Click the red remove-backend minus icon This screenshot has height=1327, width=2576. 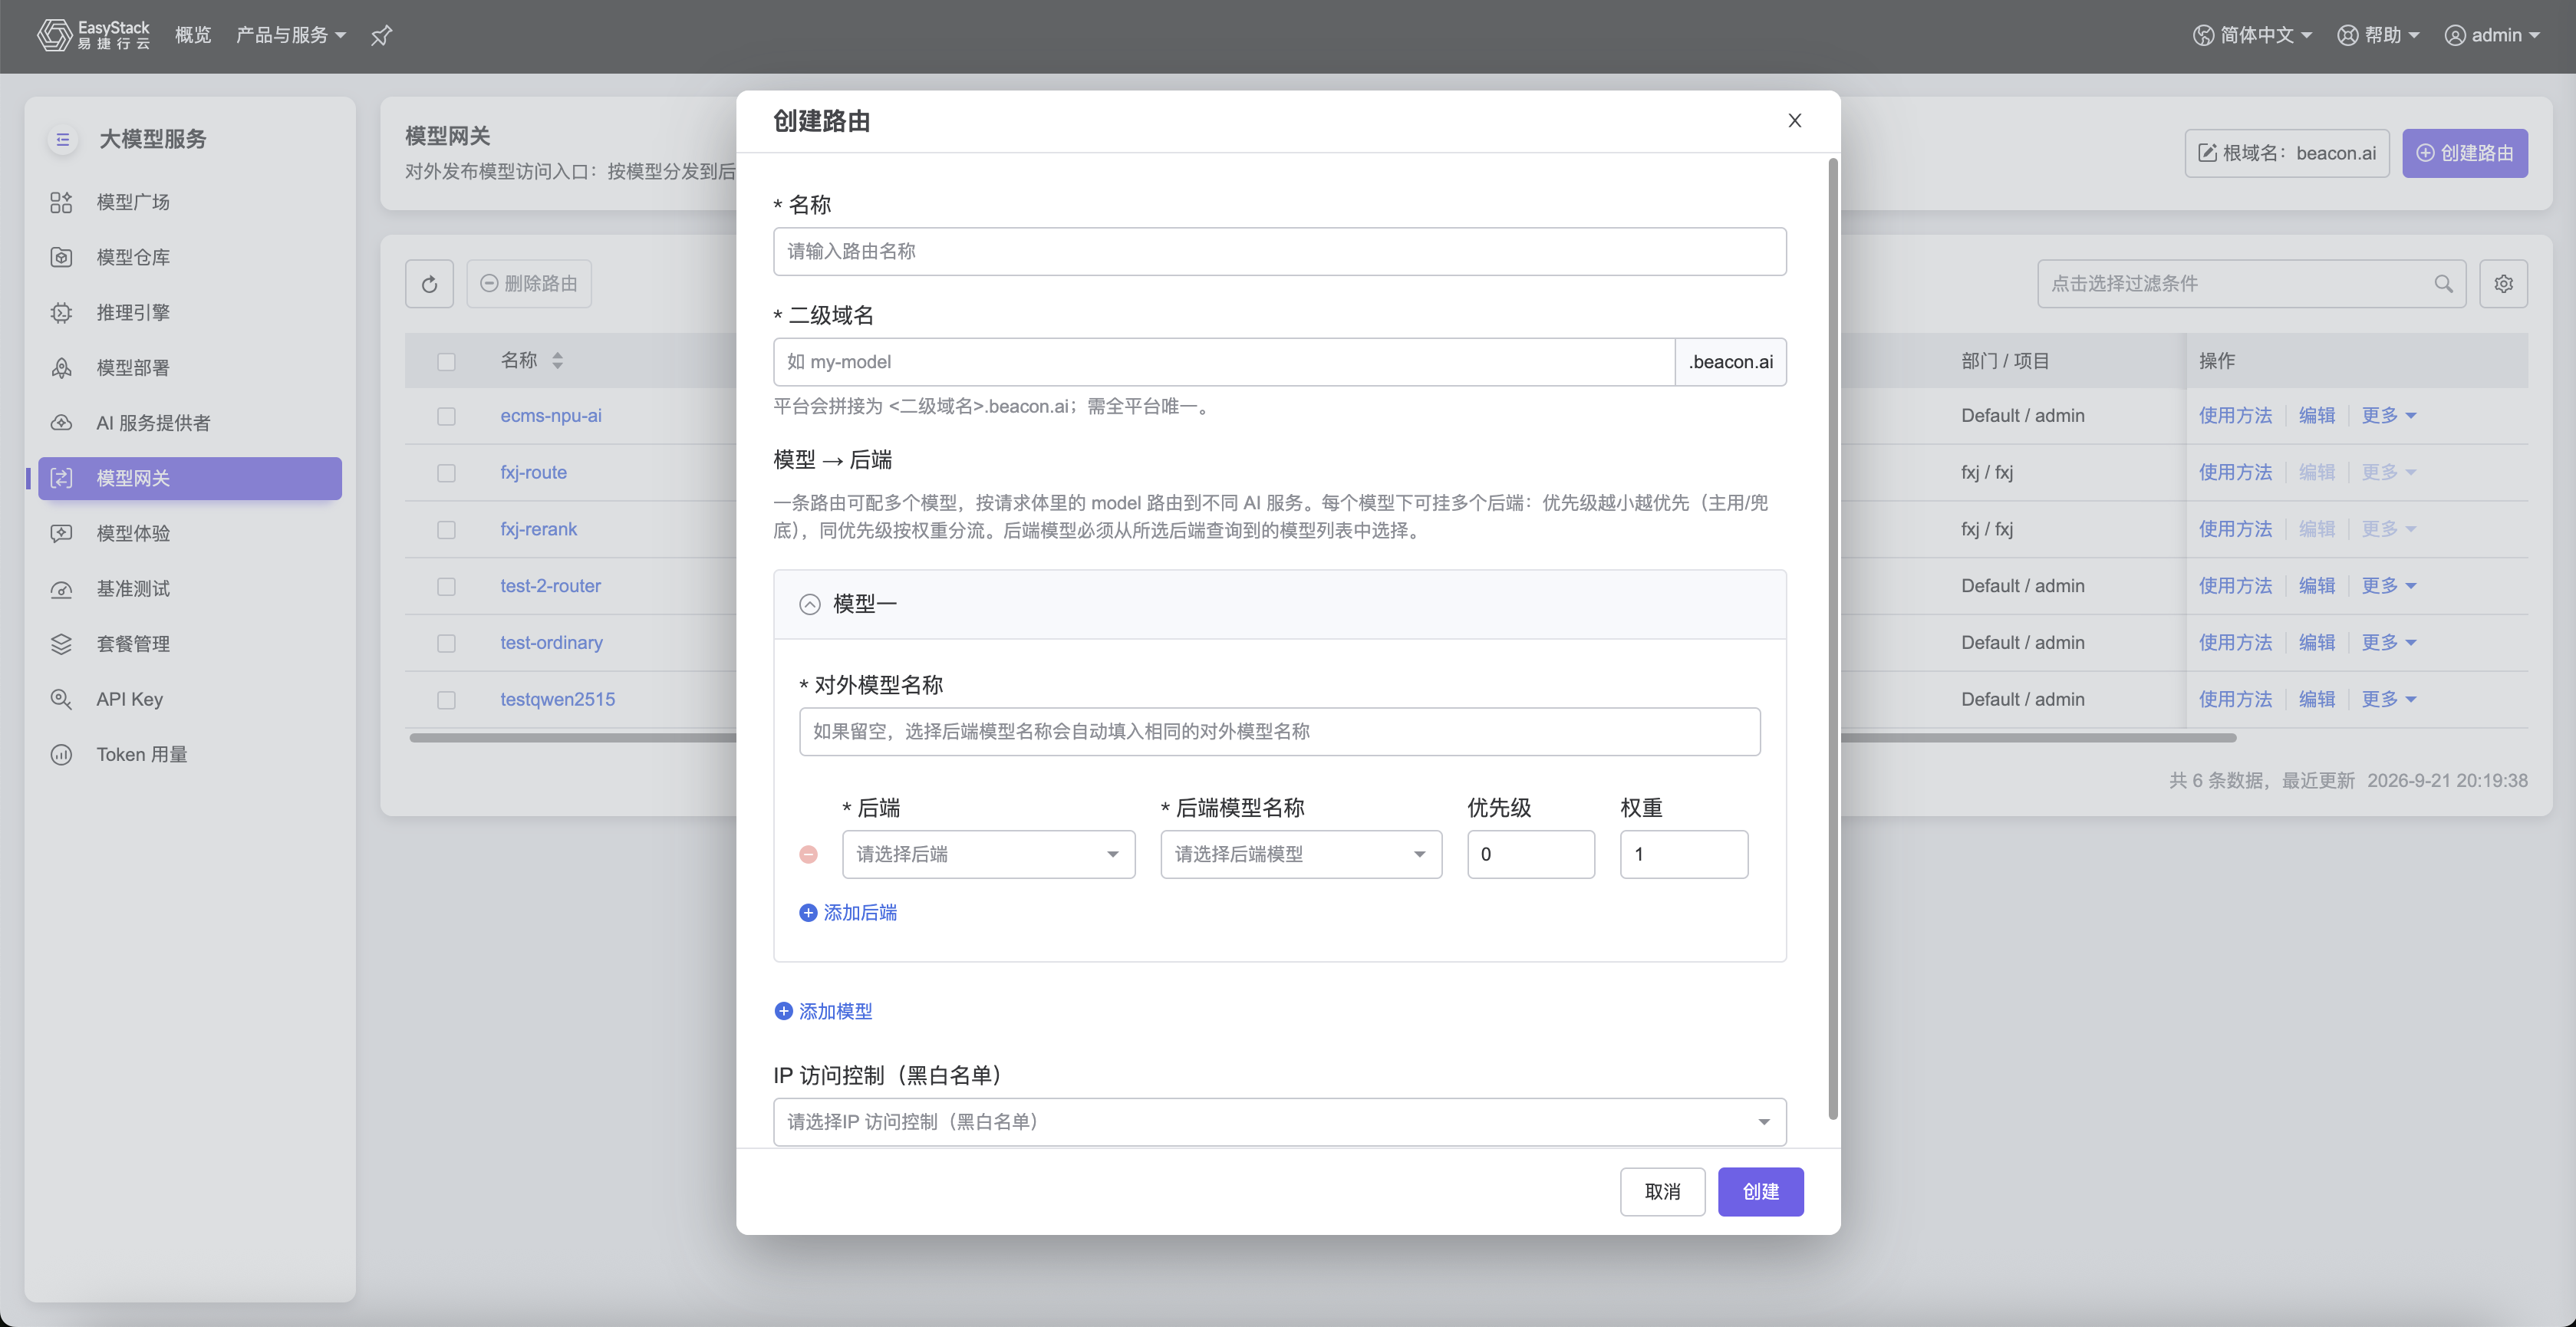pyautogui.click(x=809, y=854)
